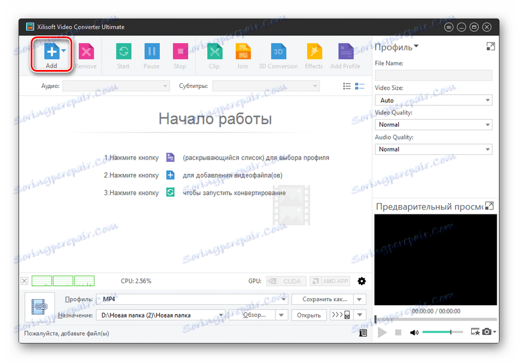
Task: Click the send-to-device icon button
Action: (341, 315)
